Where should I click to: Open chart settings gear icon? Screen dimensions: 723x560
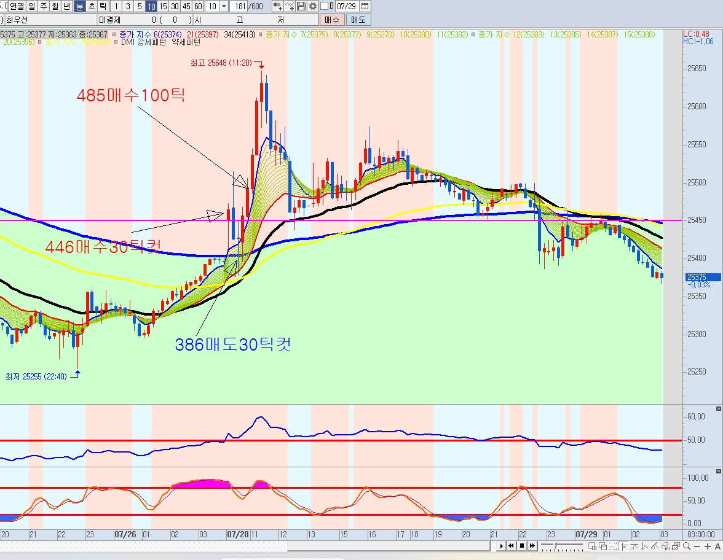(313, 6)
